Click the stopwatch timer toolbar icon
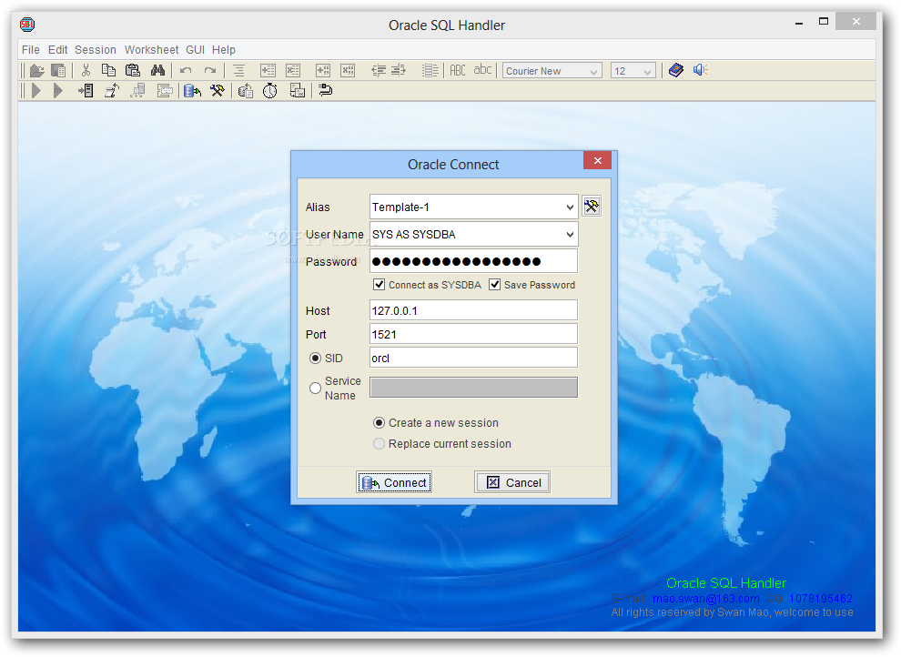 pos(270,91)
